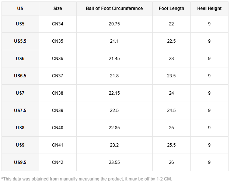
Task: Select the US5 row label
Action: (x=20, y=24)
